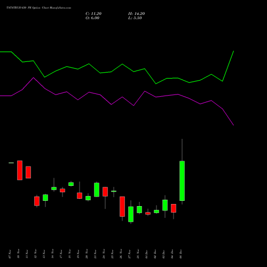Image resolution: width=267 pixels, height=267 pixels.
Task: Click the 01 Dec date label
Action: coord(147,254)
